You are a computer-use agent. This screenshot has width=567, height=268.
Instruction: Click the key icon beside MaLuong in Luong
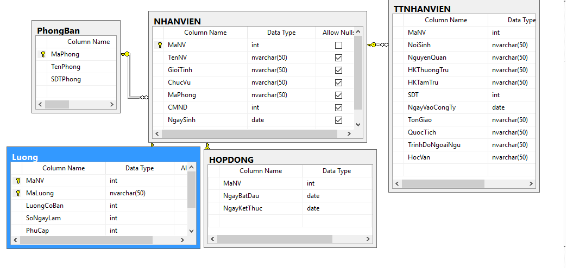18,193
